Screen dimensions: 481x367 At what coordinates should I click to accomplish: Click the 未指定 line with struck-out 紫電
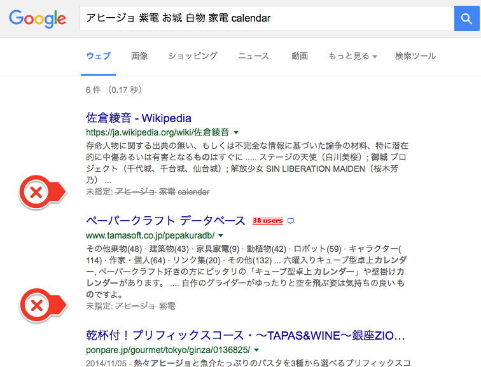[x=130, y=306]
